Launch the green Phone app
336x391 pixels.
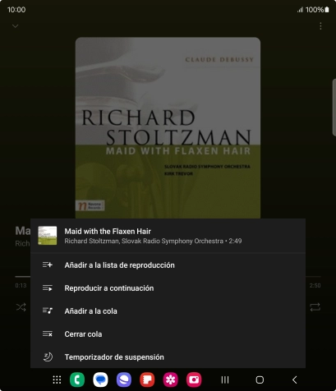coord(77,379)
